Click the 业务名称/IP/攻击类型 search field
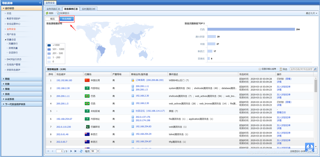The height and width of the screenshot is (157, 320). [301, 69]
